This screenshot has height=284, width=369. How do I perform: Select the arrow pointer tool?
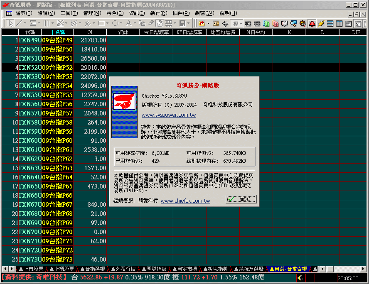(x=10, y=23)
